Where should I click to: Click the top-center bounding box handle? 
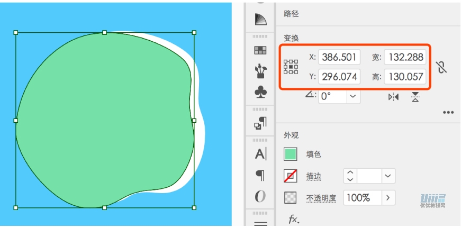click(104, 33)
